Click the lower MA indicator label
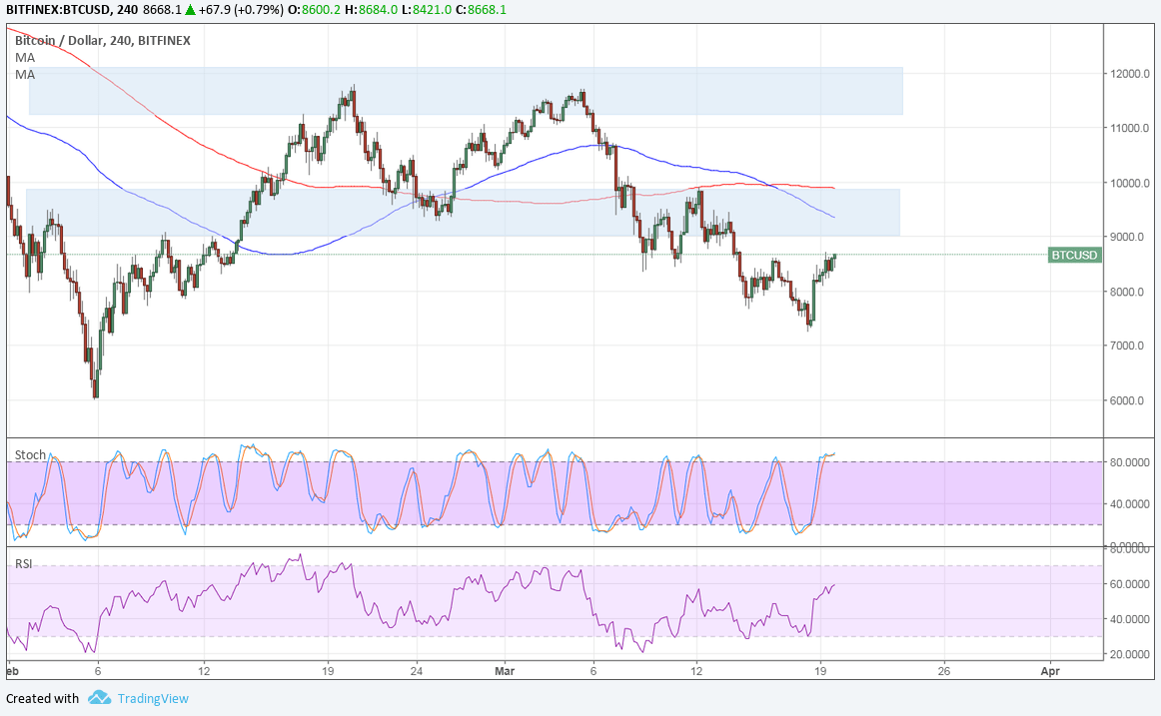Image resolution: width=1161 pixels, height=716 pixels. coord(25,75)
